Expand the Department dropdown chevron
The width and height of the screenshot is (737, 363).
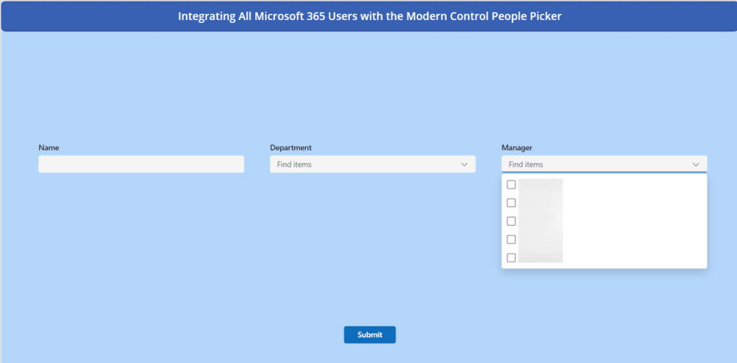point(464,165)
